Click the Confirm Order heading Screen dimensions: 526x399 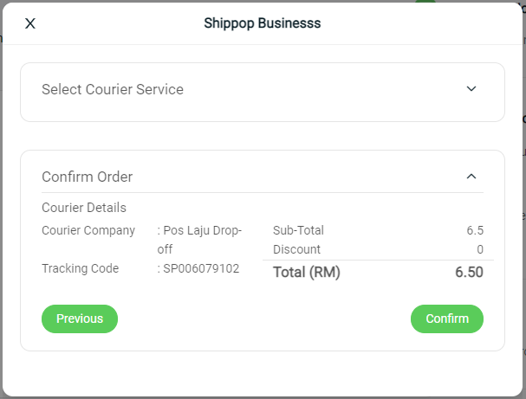(x=88, y=177)
